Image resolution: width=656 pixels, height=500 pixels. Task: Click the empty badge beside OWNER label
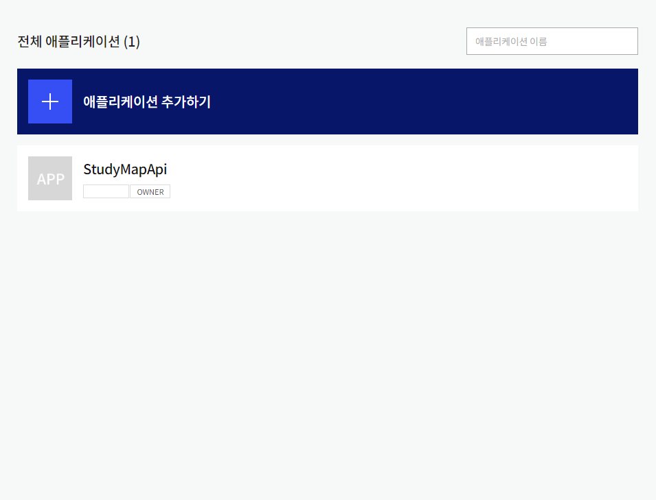pyautogui.click(x=105, y=191)
